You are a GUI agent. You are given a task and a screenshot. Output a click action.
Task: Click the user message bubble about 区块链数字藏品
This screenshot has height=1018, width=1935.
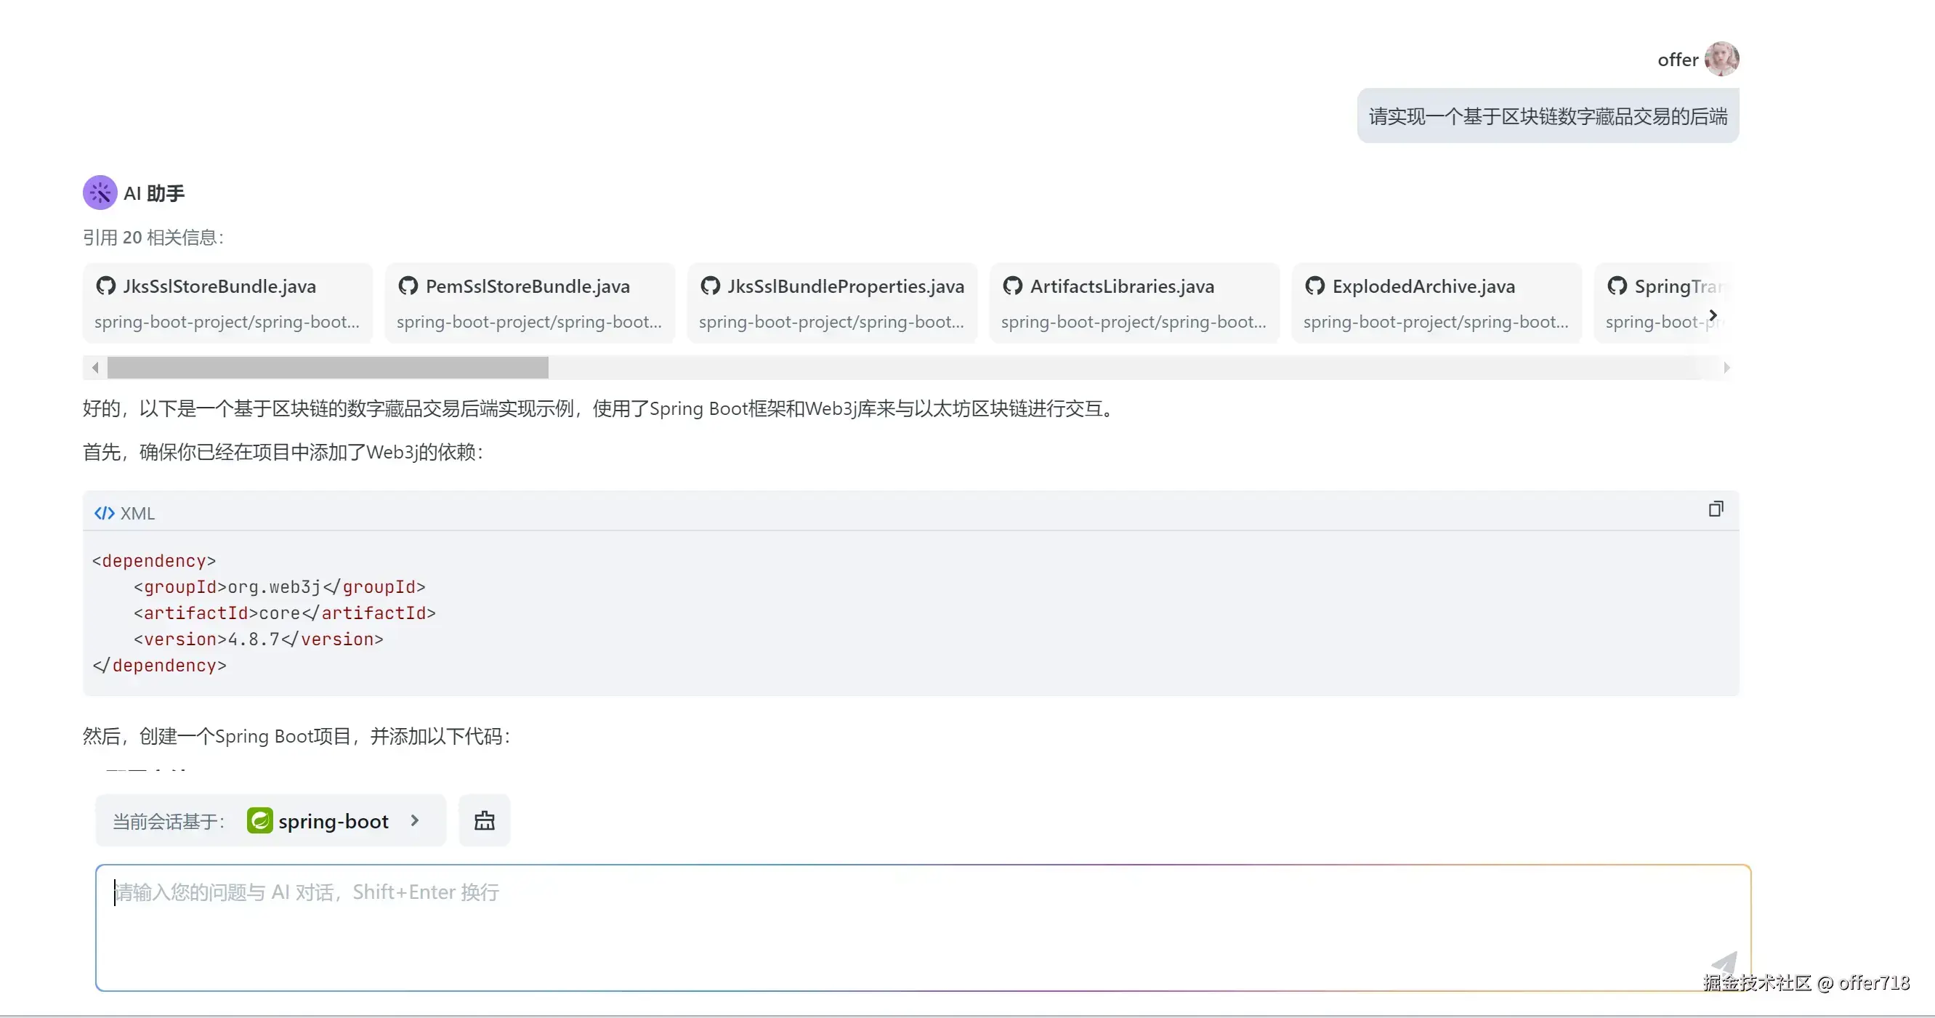(x=1546, y=115)
